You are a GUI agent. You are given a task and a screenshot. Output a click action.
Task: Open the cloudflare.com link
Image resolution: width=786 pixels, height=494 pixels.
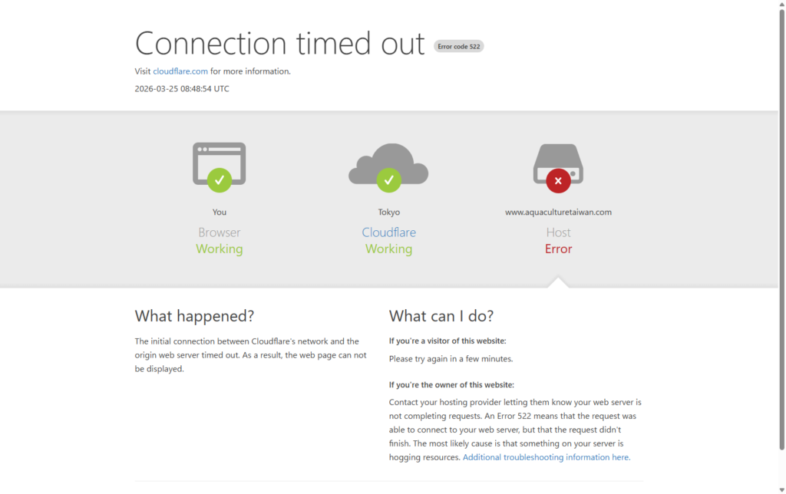[x=180, y=71]
